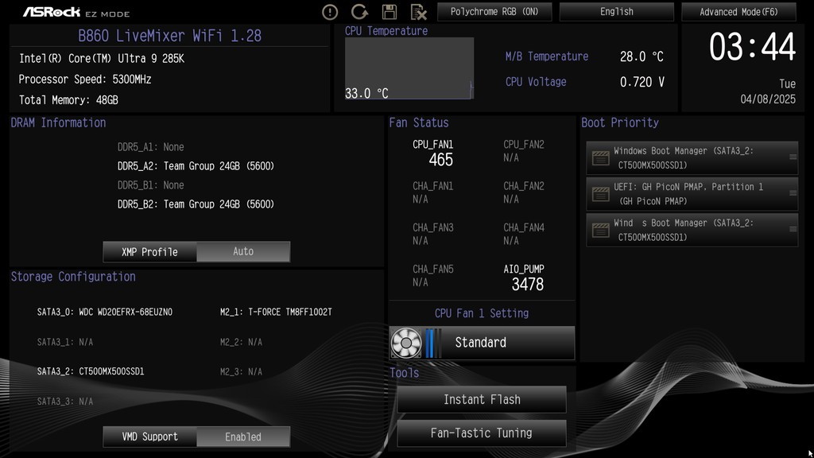The height and width of the screenshot is (458, 814).
Task: Toggle VMD Support Enabled value
Action: tap(243, 437)
